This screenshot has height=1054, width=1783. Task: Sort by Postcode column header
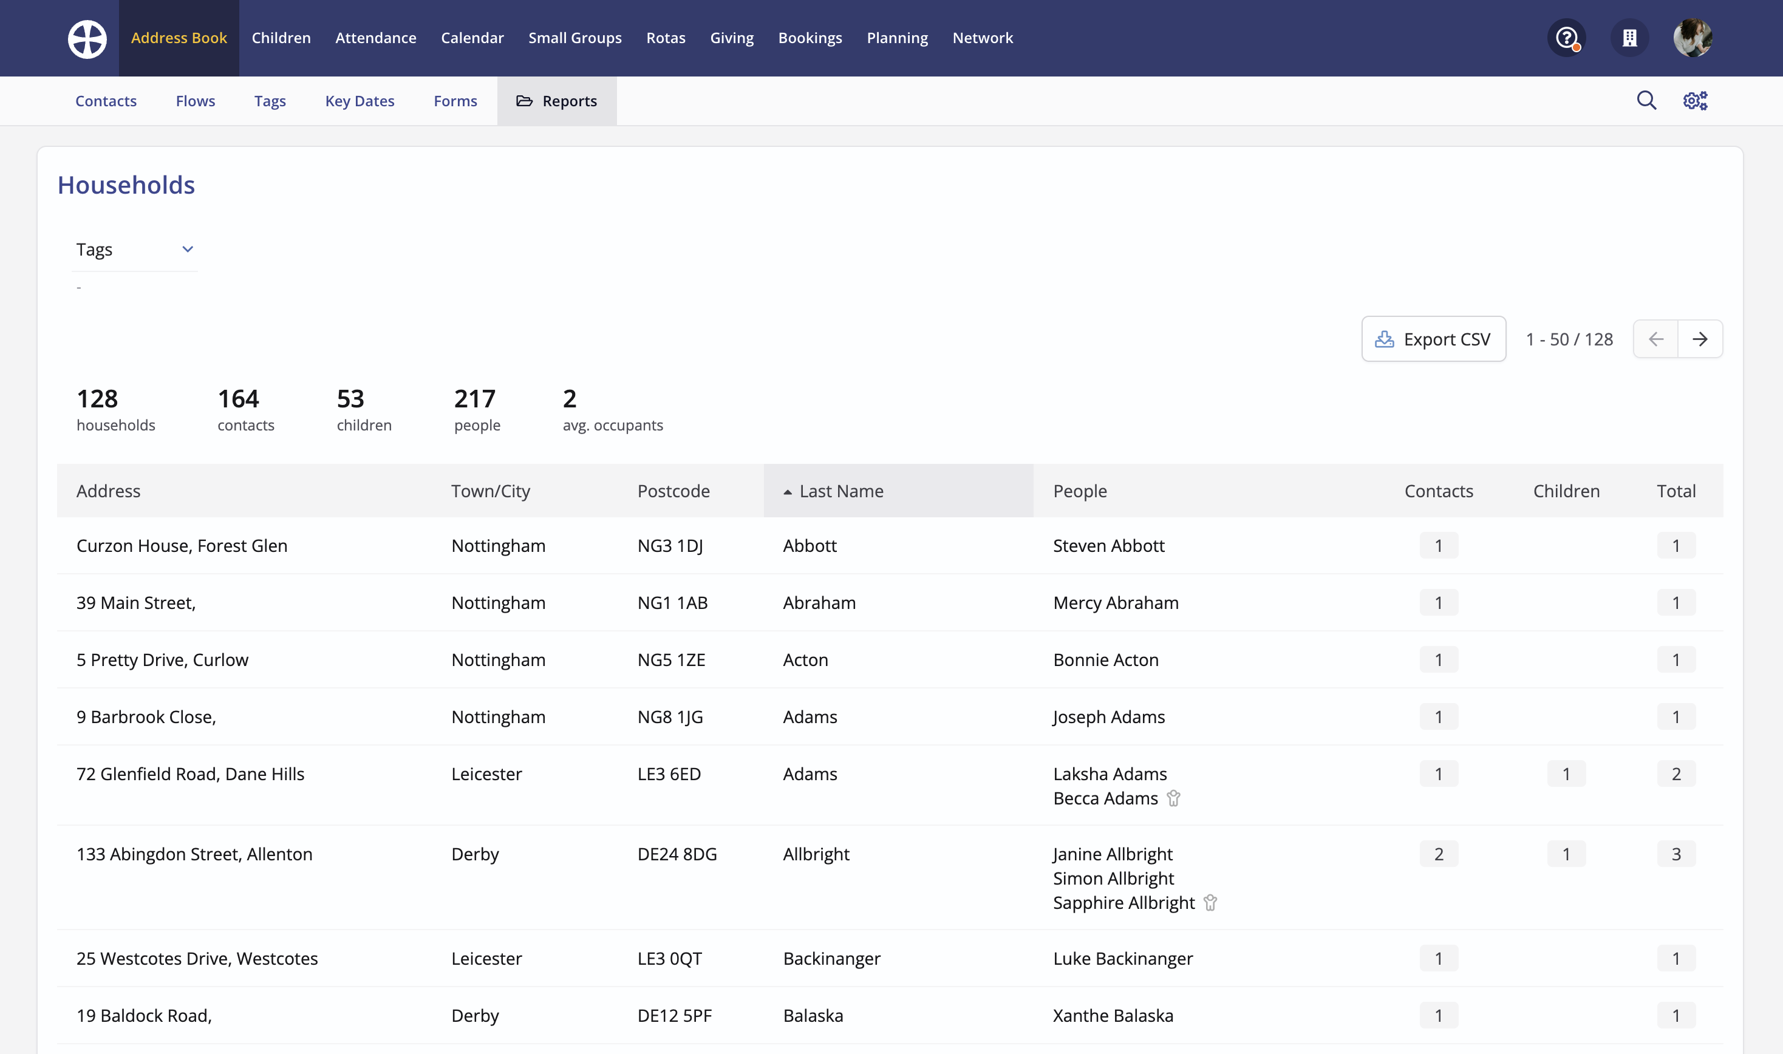click(673, 491)
